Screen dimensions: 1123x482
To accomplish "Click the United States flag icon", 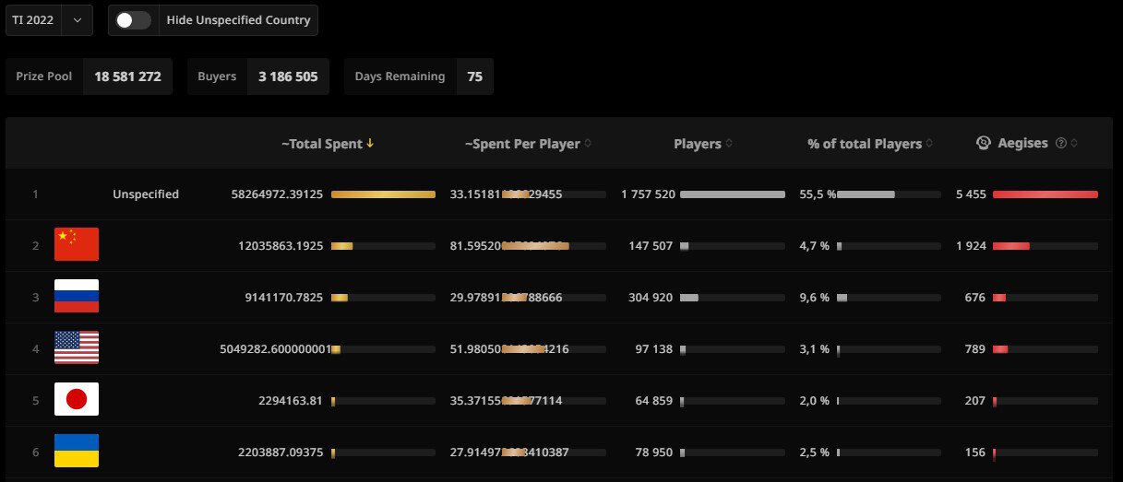I will tap(77, 348).
